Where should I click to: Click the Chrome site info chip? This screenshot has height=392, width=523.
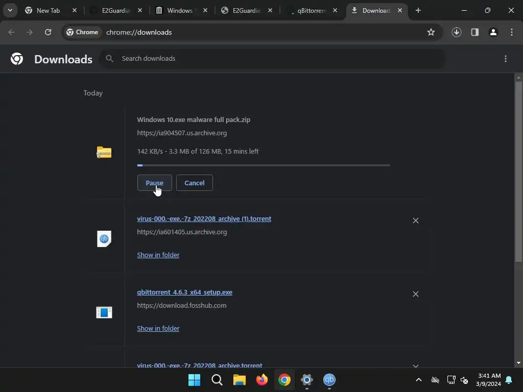point(82,32)
